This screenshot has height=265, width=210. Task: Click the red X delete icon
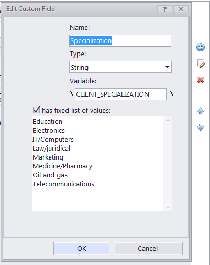[x=201, y=80]
